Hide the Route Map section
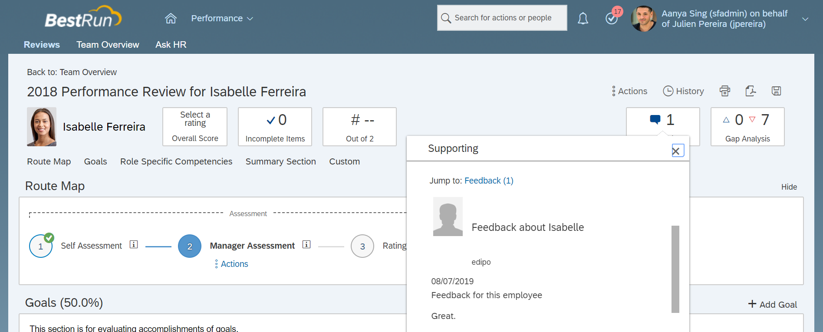 (789, 187)
